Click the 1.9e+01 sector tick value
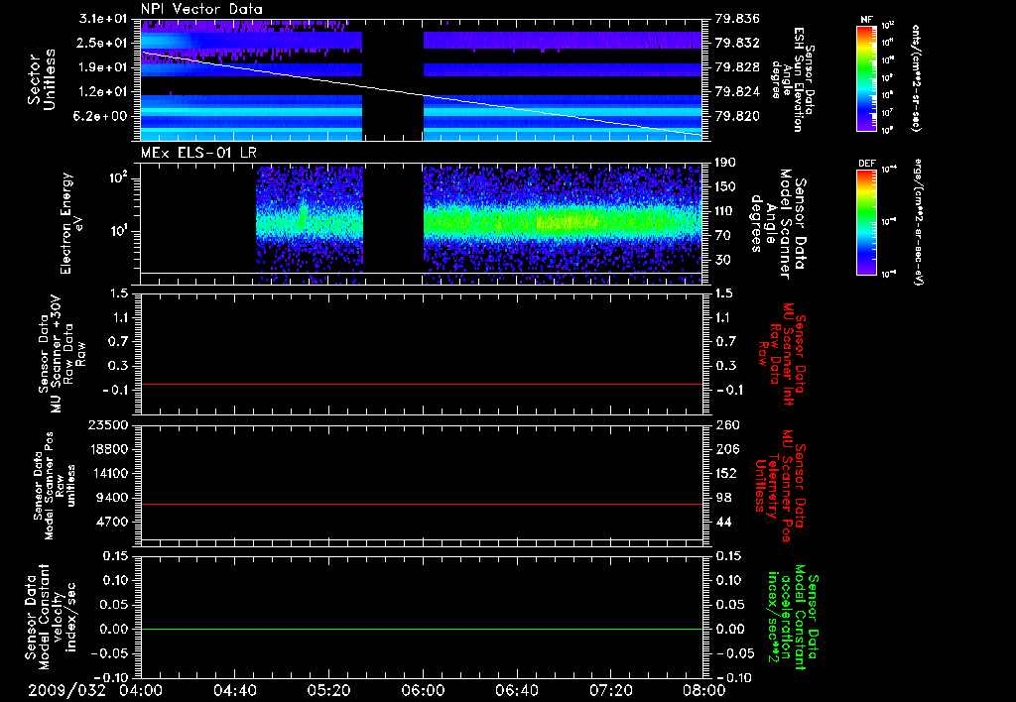Screen dimensions: 1016x702 pos(103,67)
